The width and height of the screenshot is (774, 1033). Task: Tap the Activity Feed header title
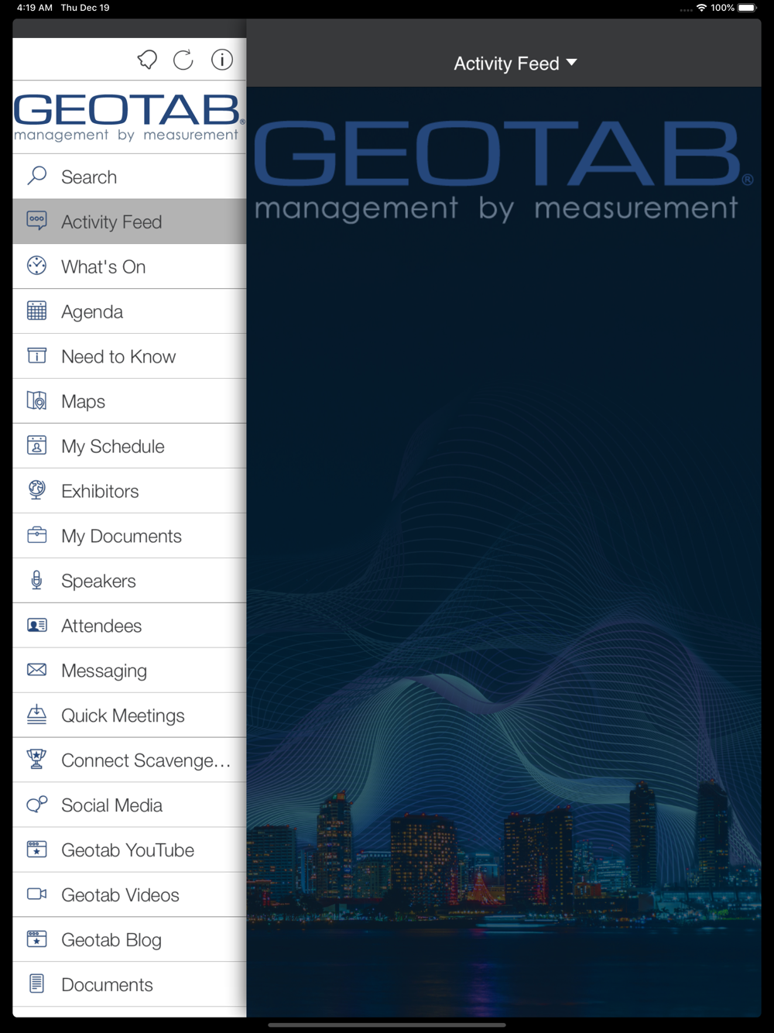(x=506, y=63)
